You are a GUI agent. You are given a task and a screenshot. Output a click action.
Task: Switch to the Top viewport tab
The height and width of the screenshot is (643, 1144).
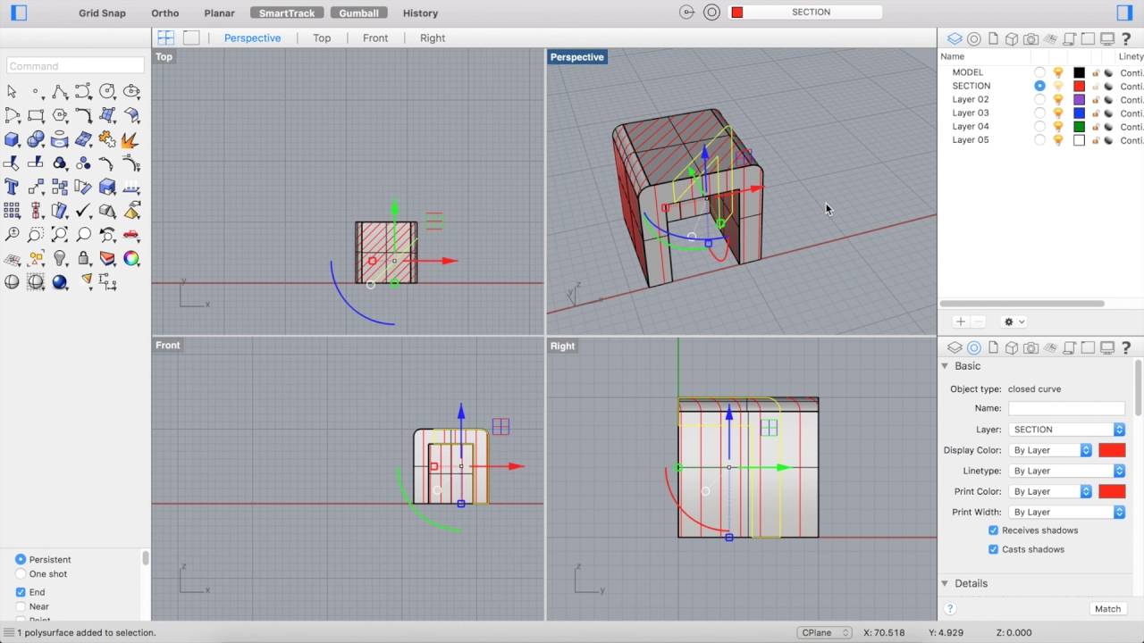click(322, 38)
